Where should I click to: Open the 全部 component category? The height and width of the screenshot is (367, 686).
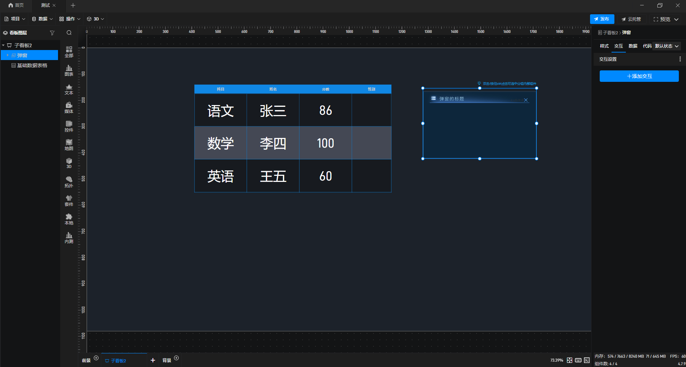coord(69,52)
